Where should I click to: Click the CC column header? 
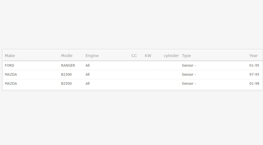coord(134,56)
